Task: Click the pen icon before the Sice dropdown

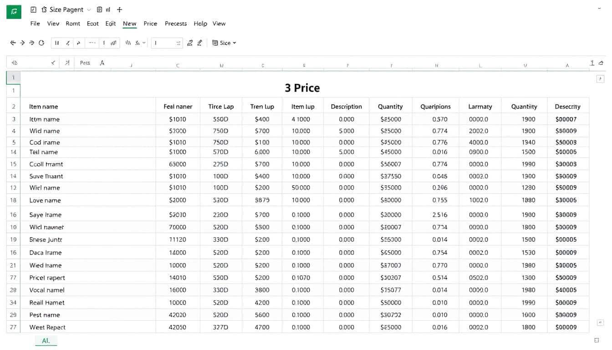Action: pos(199,43)
